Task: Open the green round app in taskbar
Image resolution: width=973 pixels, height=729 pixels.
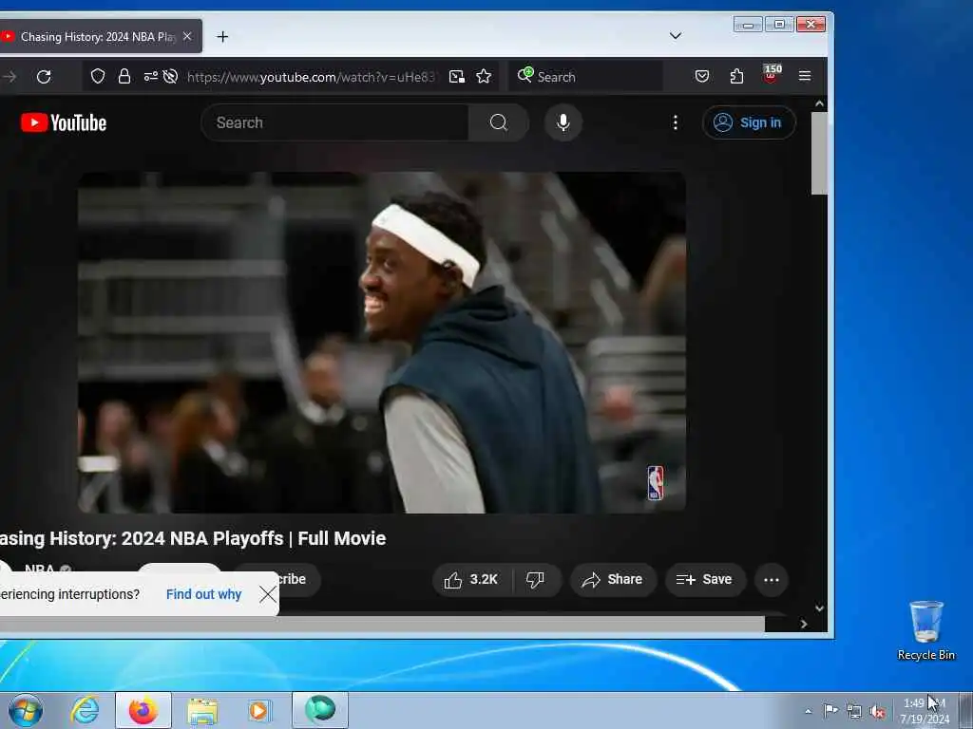Action: click(x=320, y=710)
